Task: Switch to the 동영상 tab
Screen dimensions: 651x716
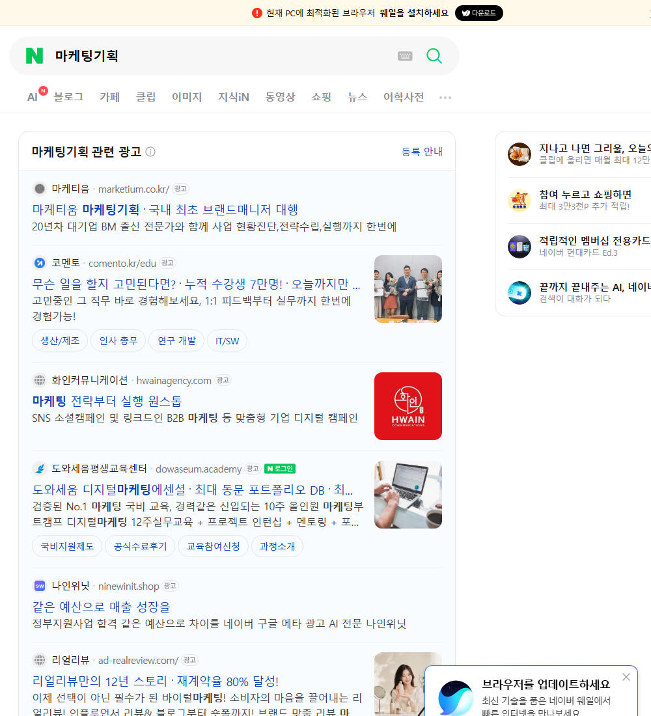Action: [x=280, y=97]
